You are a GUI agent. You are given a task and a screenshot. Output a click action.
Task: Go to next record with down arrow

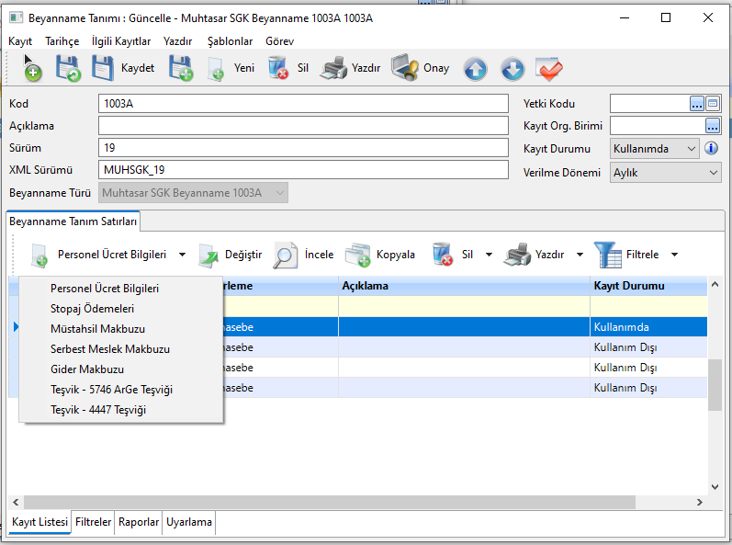coord(512,68)
